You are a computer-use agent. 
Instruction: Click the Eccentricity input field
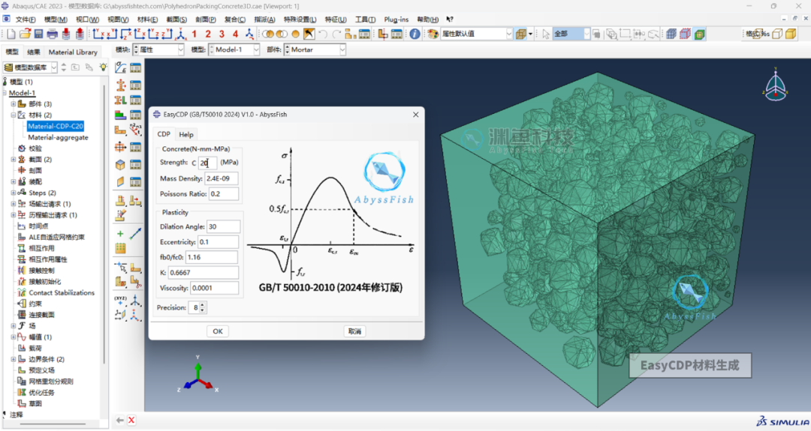(x=219, y=242)
